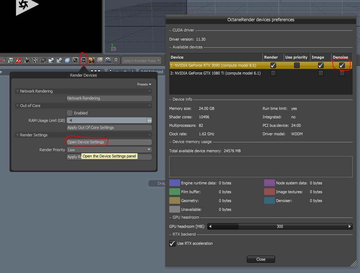Screen dimensions: 360x273
Task: Click the Image textures red swatch
Action: click(x=269, y=191)
